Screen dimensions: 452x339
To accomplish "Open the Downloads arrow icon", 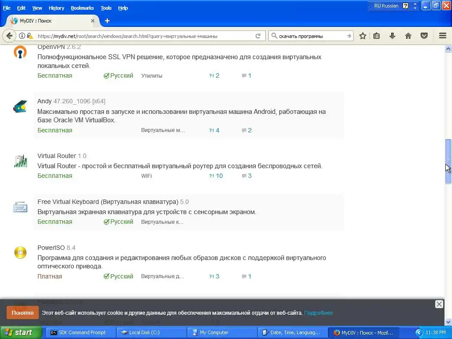I will [392, 36].
